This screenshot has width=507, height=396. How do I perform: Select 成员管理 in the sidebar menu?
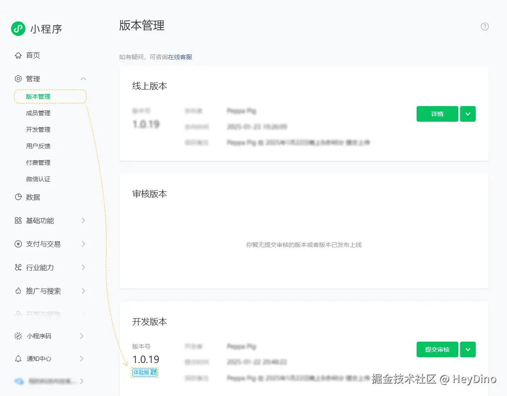38,113
